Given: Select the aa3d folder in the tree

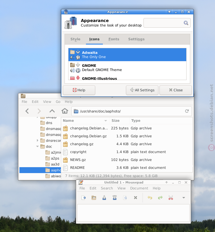Looking at the screenshot, I should point(55,164).
